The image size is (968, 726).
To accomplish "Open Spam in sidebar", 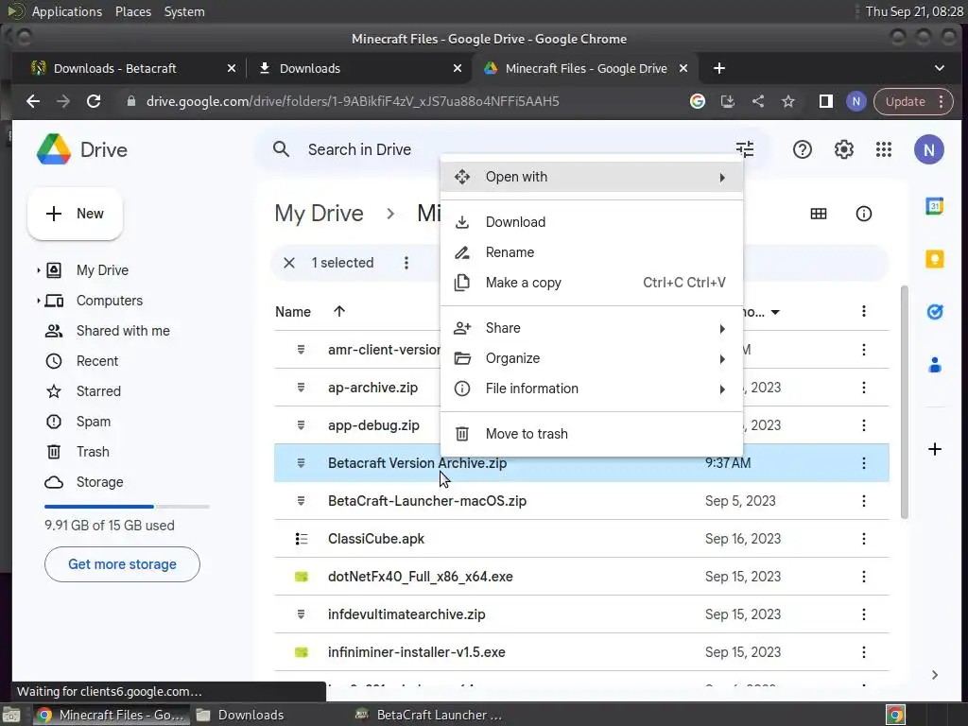I will point(94,422).
